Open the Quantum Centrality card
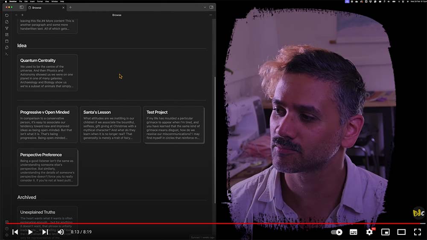Viewport: 427px width, 240px height. pos(47,72)
